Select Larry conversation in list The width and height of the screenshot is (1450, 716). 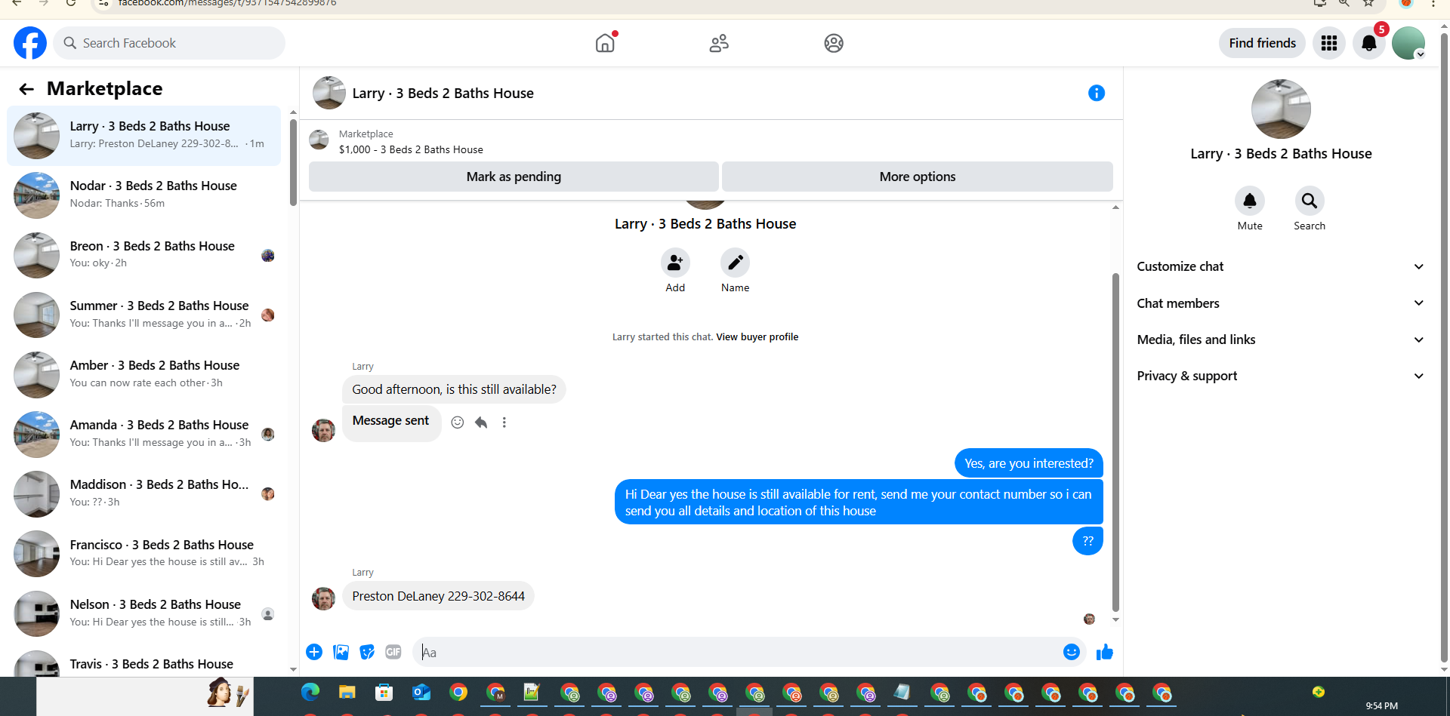(x=144, y=136)
